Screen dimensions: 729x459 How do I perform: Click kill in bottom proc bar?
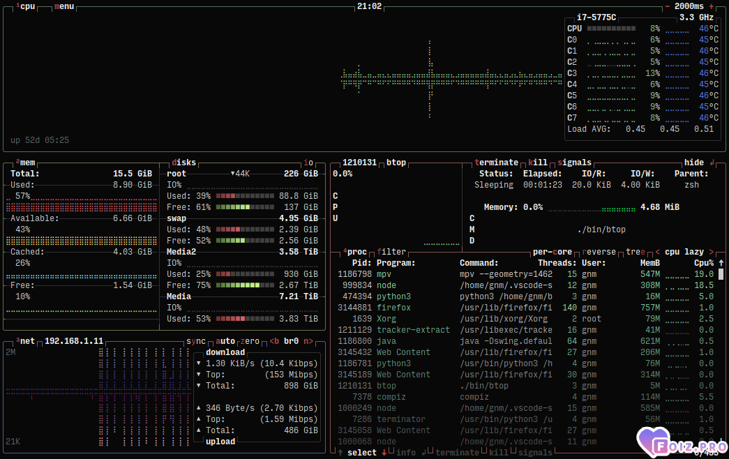498,453
